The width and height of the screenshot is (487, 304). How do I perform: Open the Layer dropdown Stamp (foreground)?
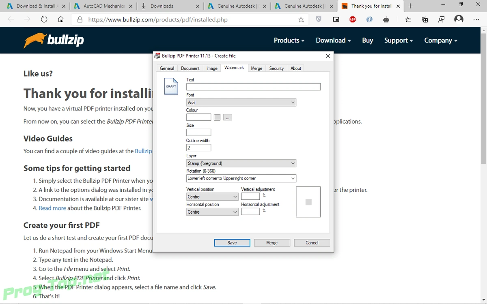point(241,163)
